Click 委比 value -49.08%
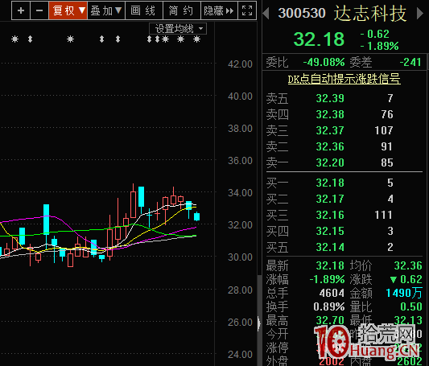This screenshot has height=366, width=429. click(324, 62)
